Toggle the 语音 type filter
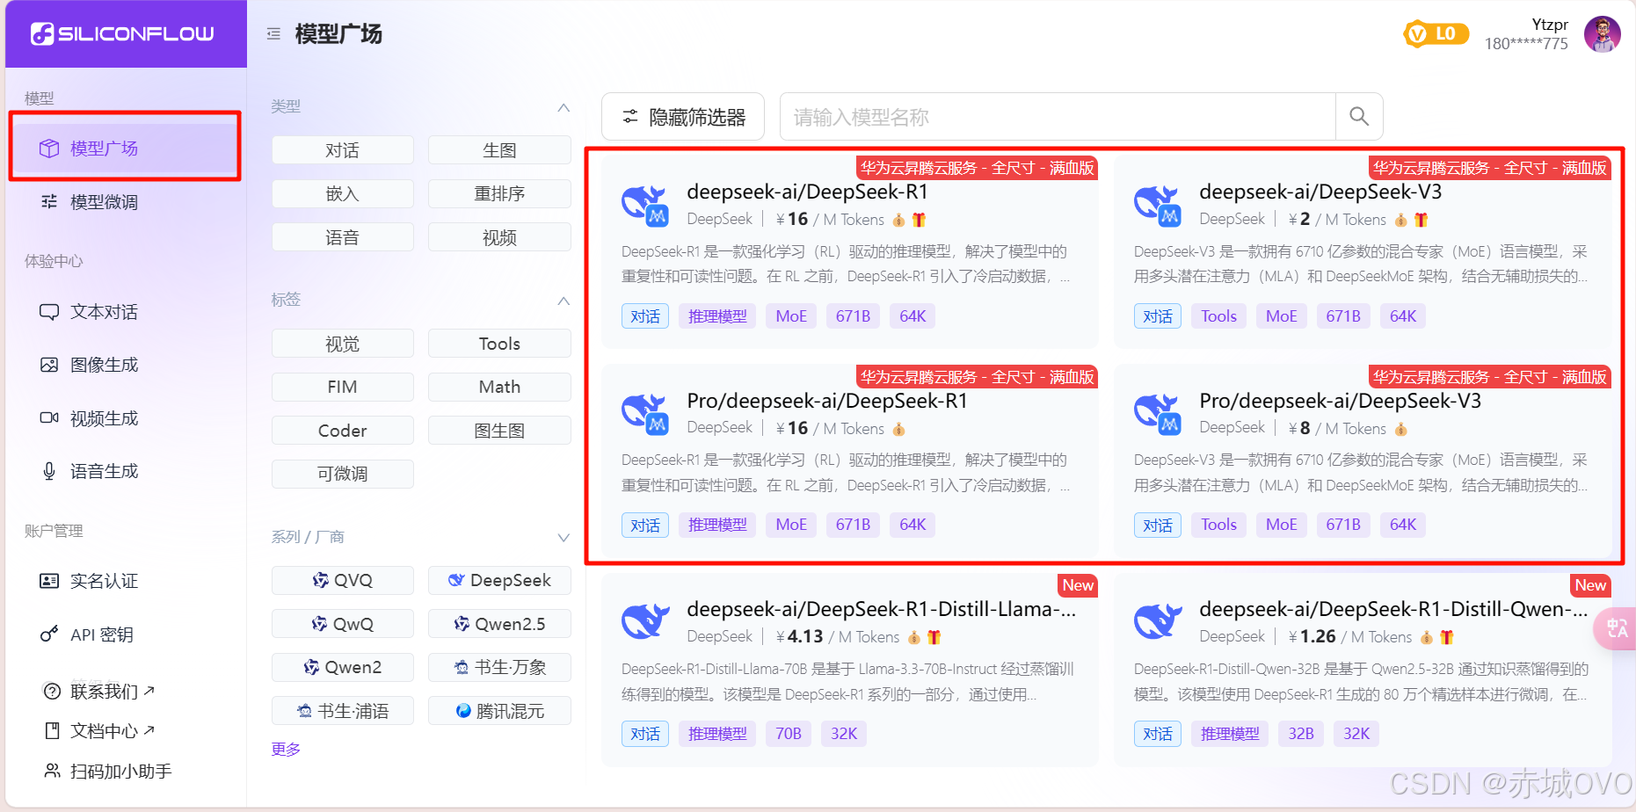This screenshot has height=812, width=1636. click(x=342, y=237)
